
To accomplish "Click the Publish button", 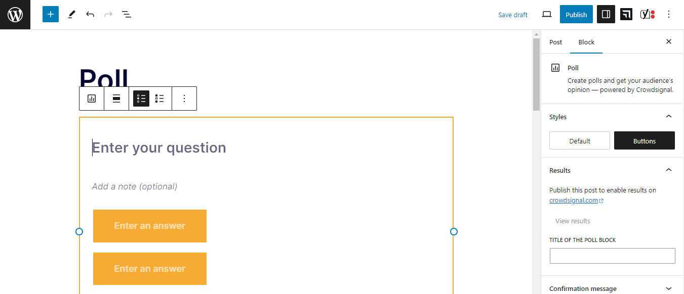I will [576, 14].
